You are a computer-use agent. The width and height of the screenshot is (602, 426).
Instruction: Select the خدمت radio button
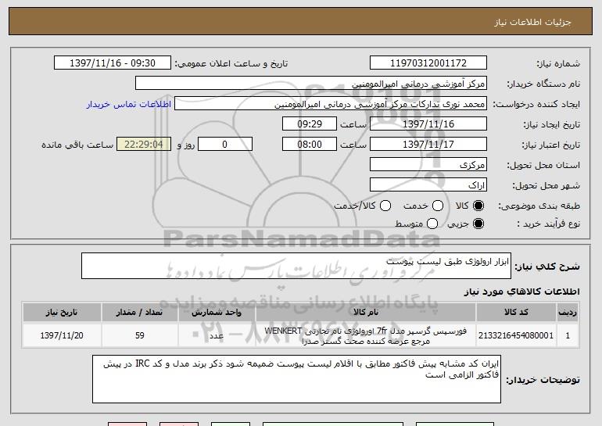click(438, 206)
